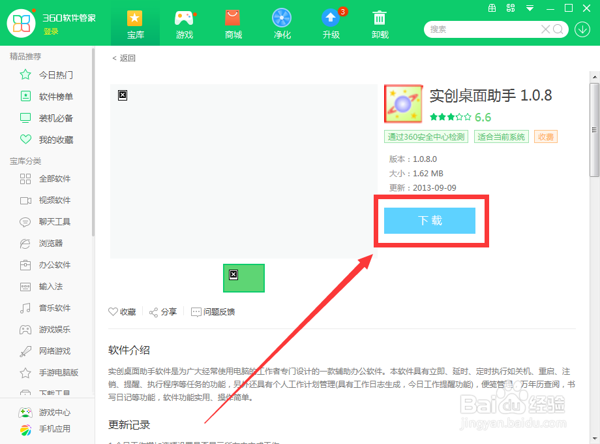Click the star rating 6.6
600x444 pixels.
point(460,118)
